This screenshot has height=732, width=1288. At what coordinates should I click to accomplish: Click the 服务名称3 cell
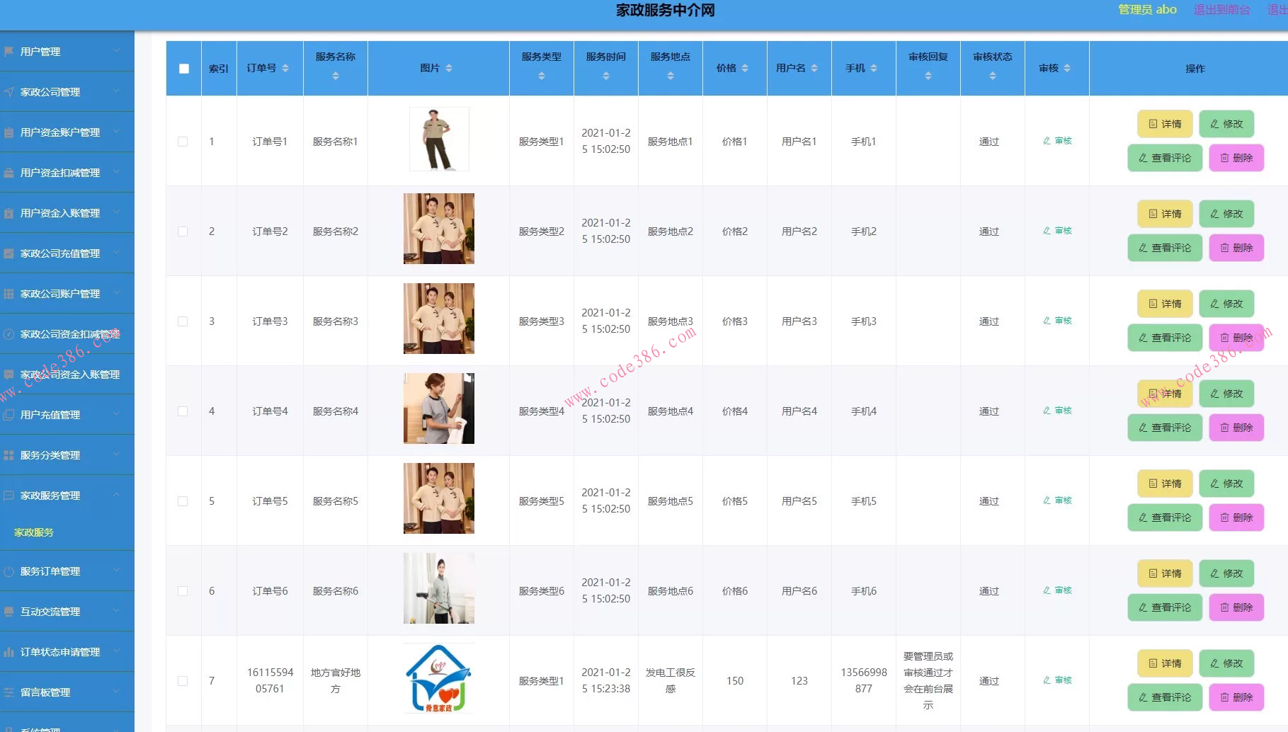tap(336, 321)
